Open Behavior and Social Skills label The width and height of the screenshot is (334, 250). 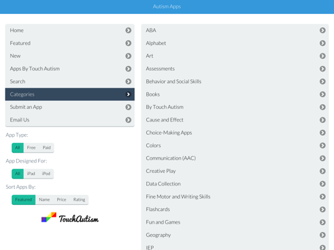(x=173, y=81)
